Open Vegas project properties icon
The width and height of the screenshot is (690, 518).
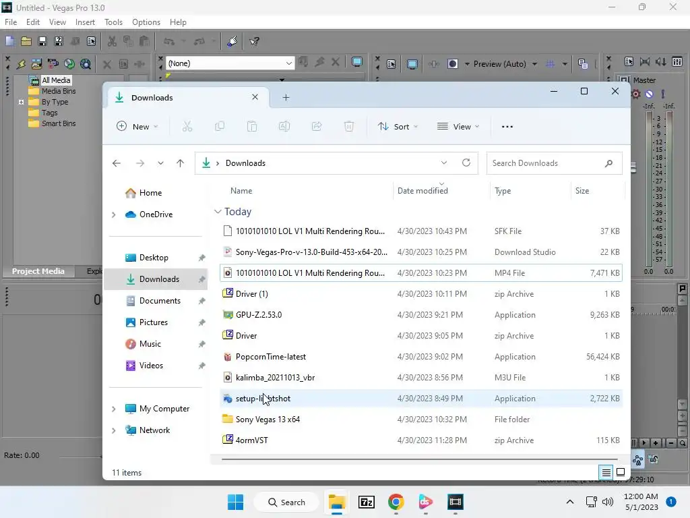pyautogui.click(x=91, y=41)
